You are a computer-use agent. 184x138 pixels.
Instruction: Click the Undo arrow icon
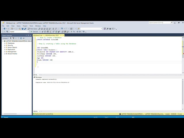62,29
